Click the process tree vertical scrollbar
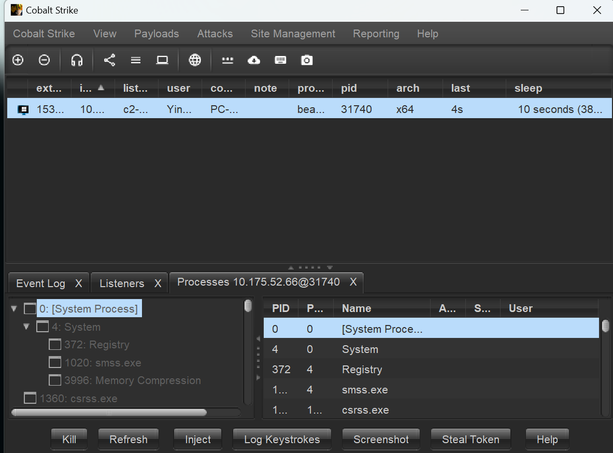The height and width of the screenshot is (453, 613). (248, 352)
